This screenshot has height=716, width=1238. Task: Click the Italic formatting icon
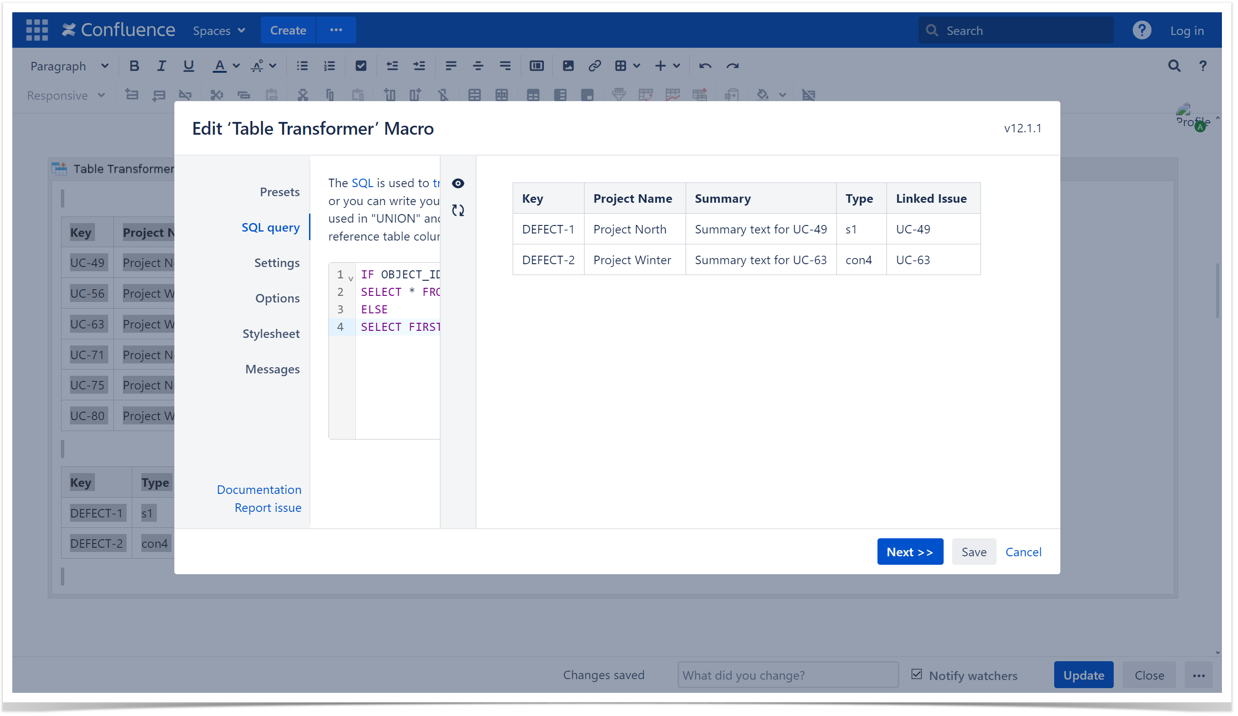pyautogui.click(x=161, y=66)
